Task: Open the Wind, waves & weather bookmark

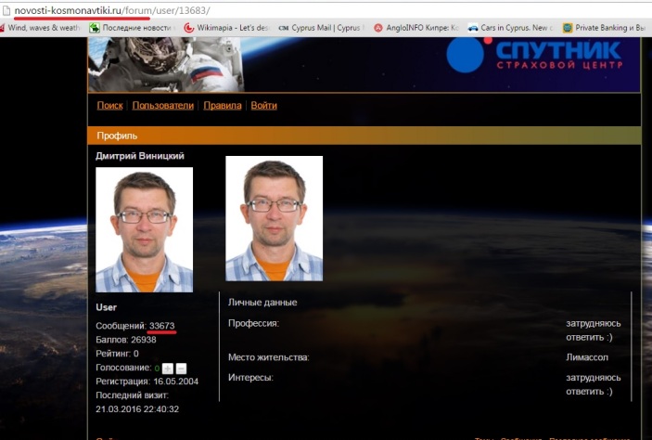Action: [x=40, y=28]
